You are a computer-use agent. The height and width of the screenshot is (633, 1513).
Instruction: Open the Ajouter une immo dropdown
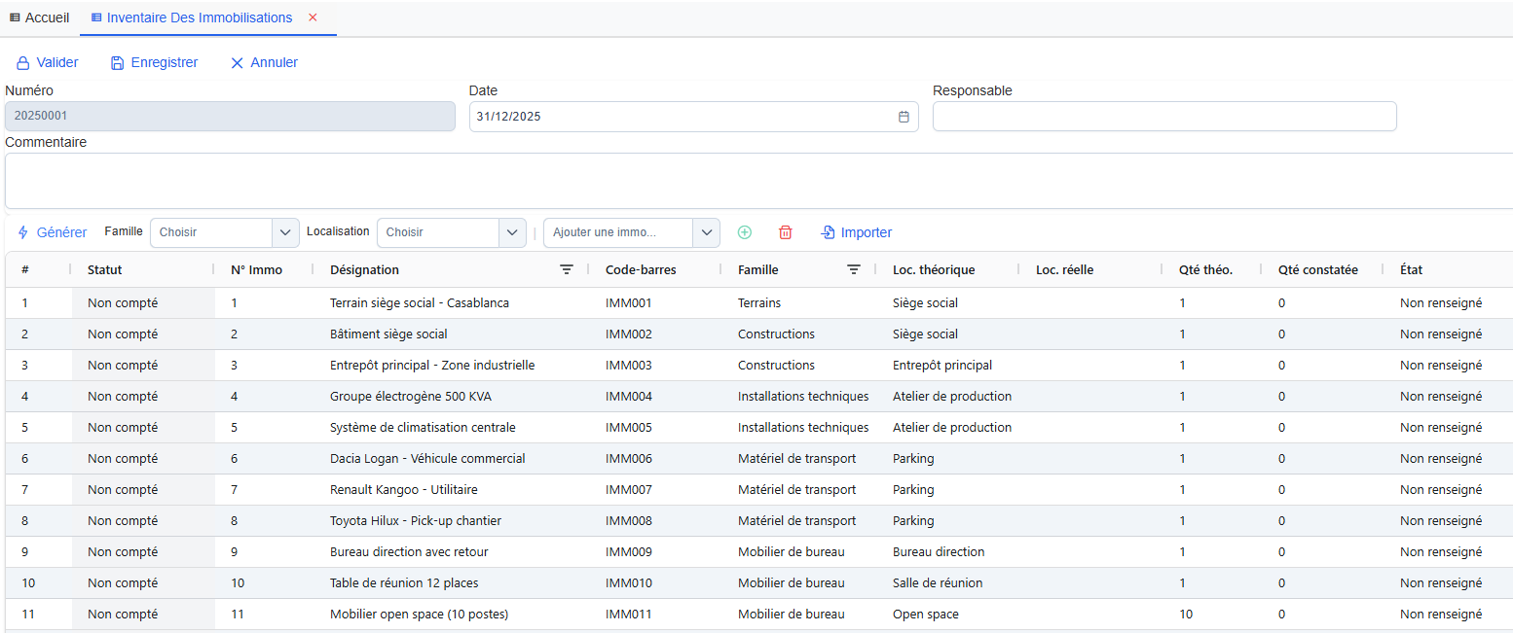[706, 232]
